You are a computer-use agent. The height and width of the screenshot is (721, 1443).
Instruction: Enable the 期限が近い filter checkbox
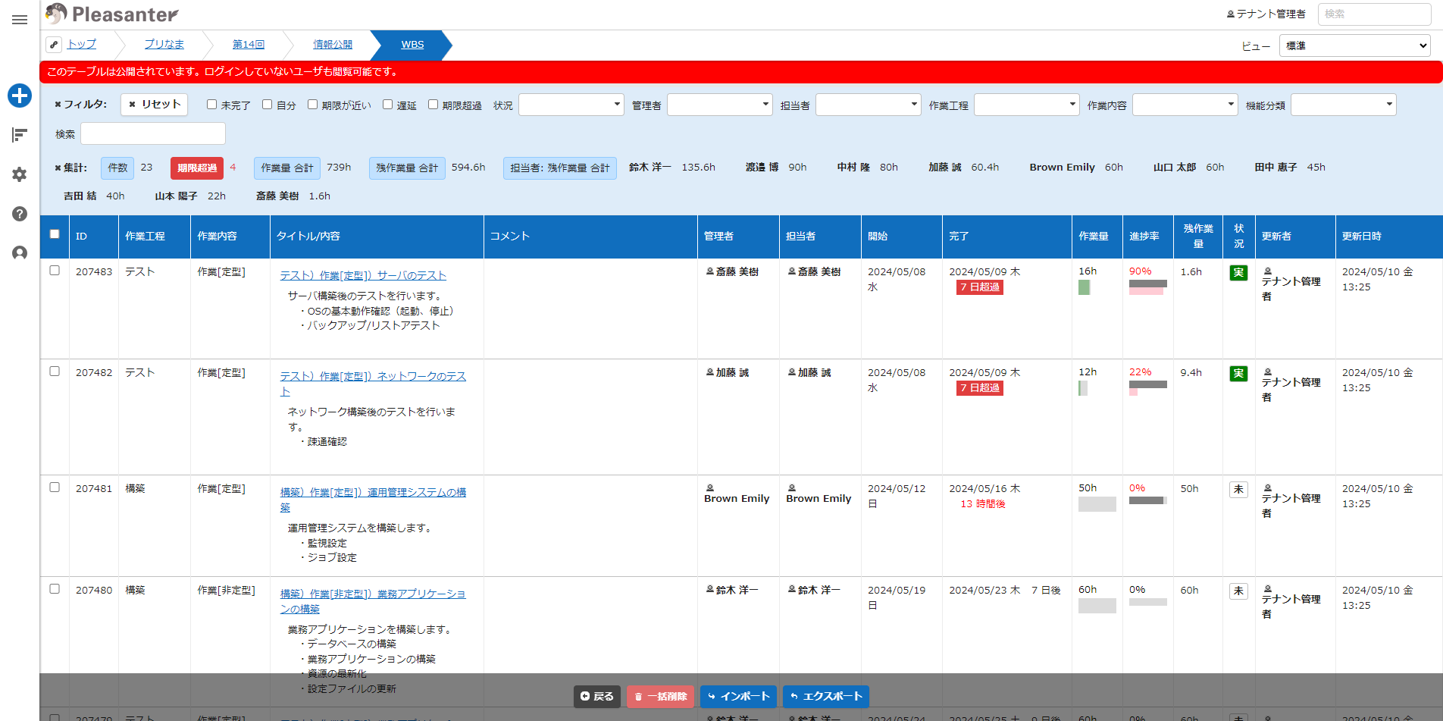click(x=312, y=105)
